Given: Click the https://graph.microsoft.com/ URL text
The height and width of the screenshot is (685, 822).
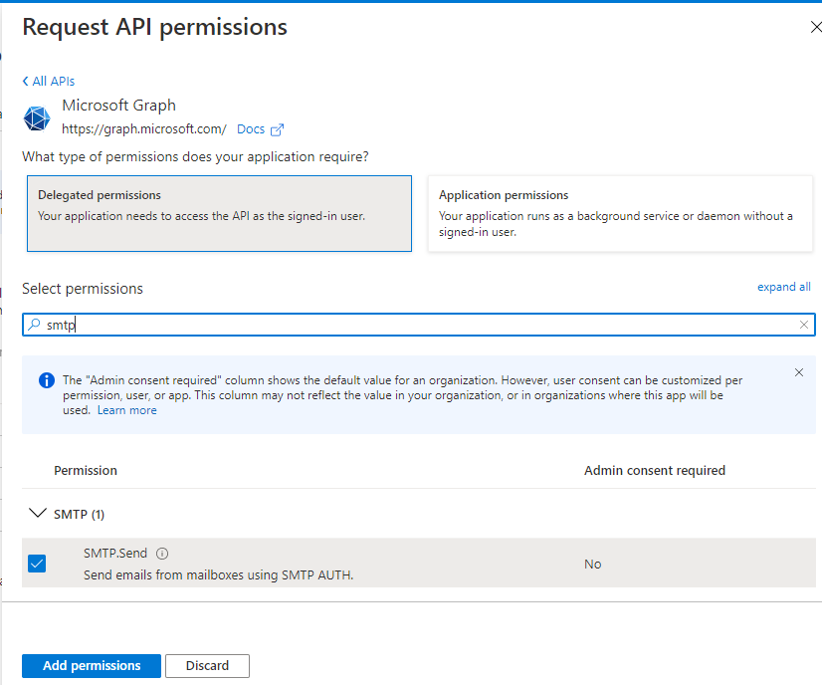Looking at the screenshot, I should coord(144,129).
